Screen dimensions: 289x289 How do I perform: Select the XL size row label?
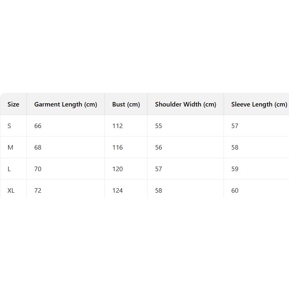[11, 191]
